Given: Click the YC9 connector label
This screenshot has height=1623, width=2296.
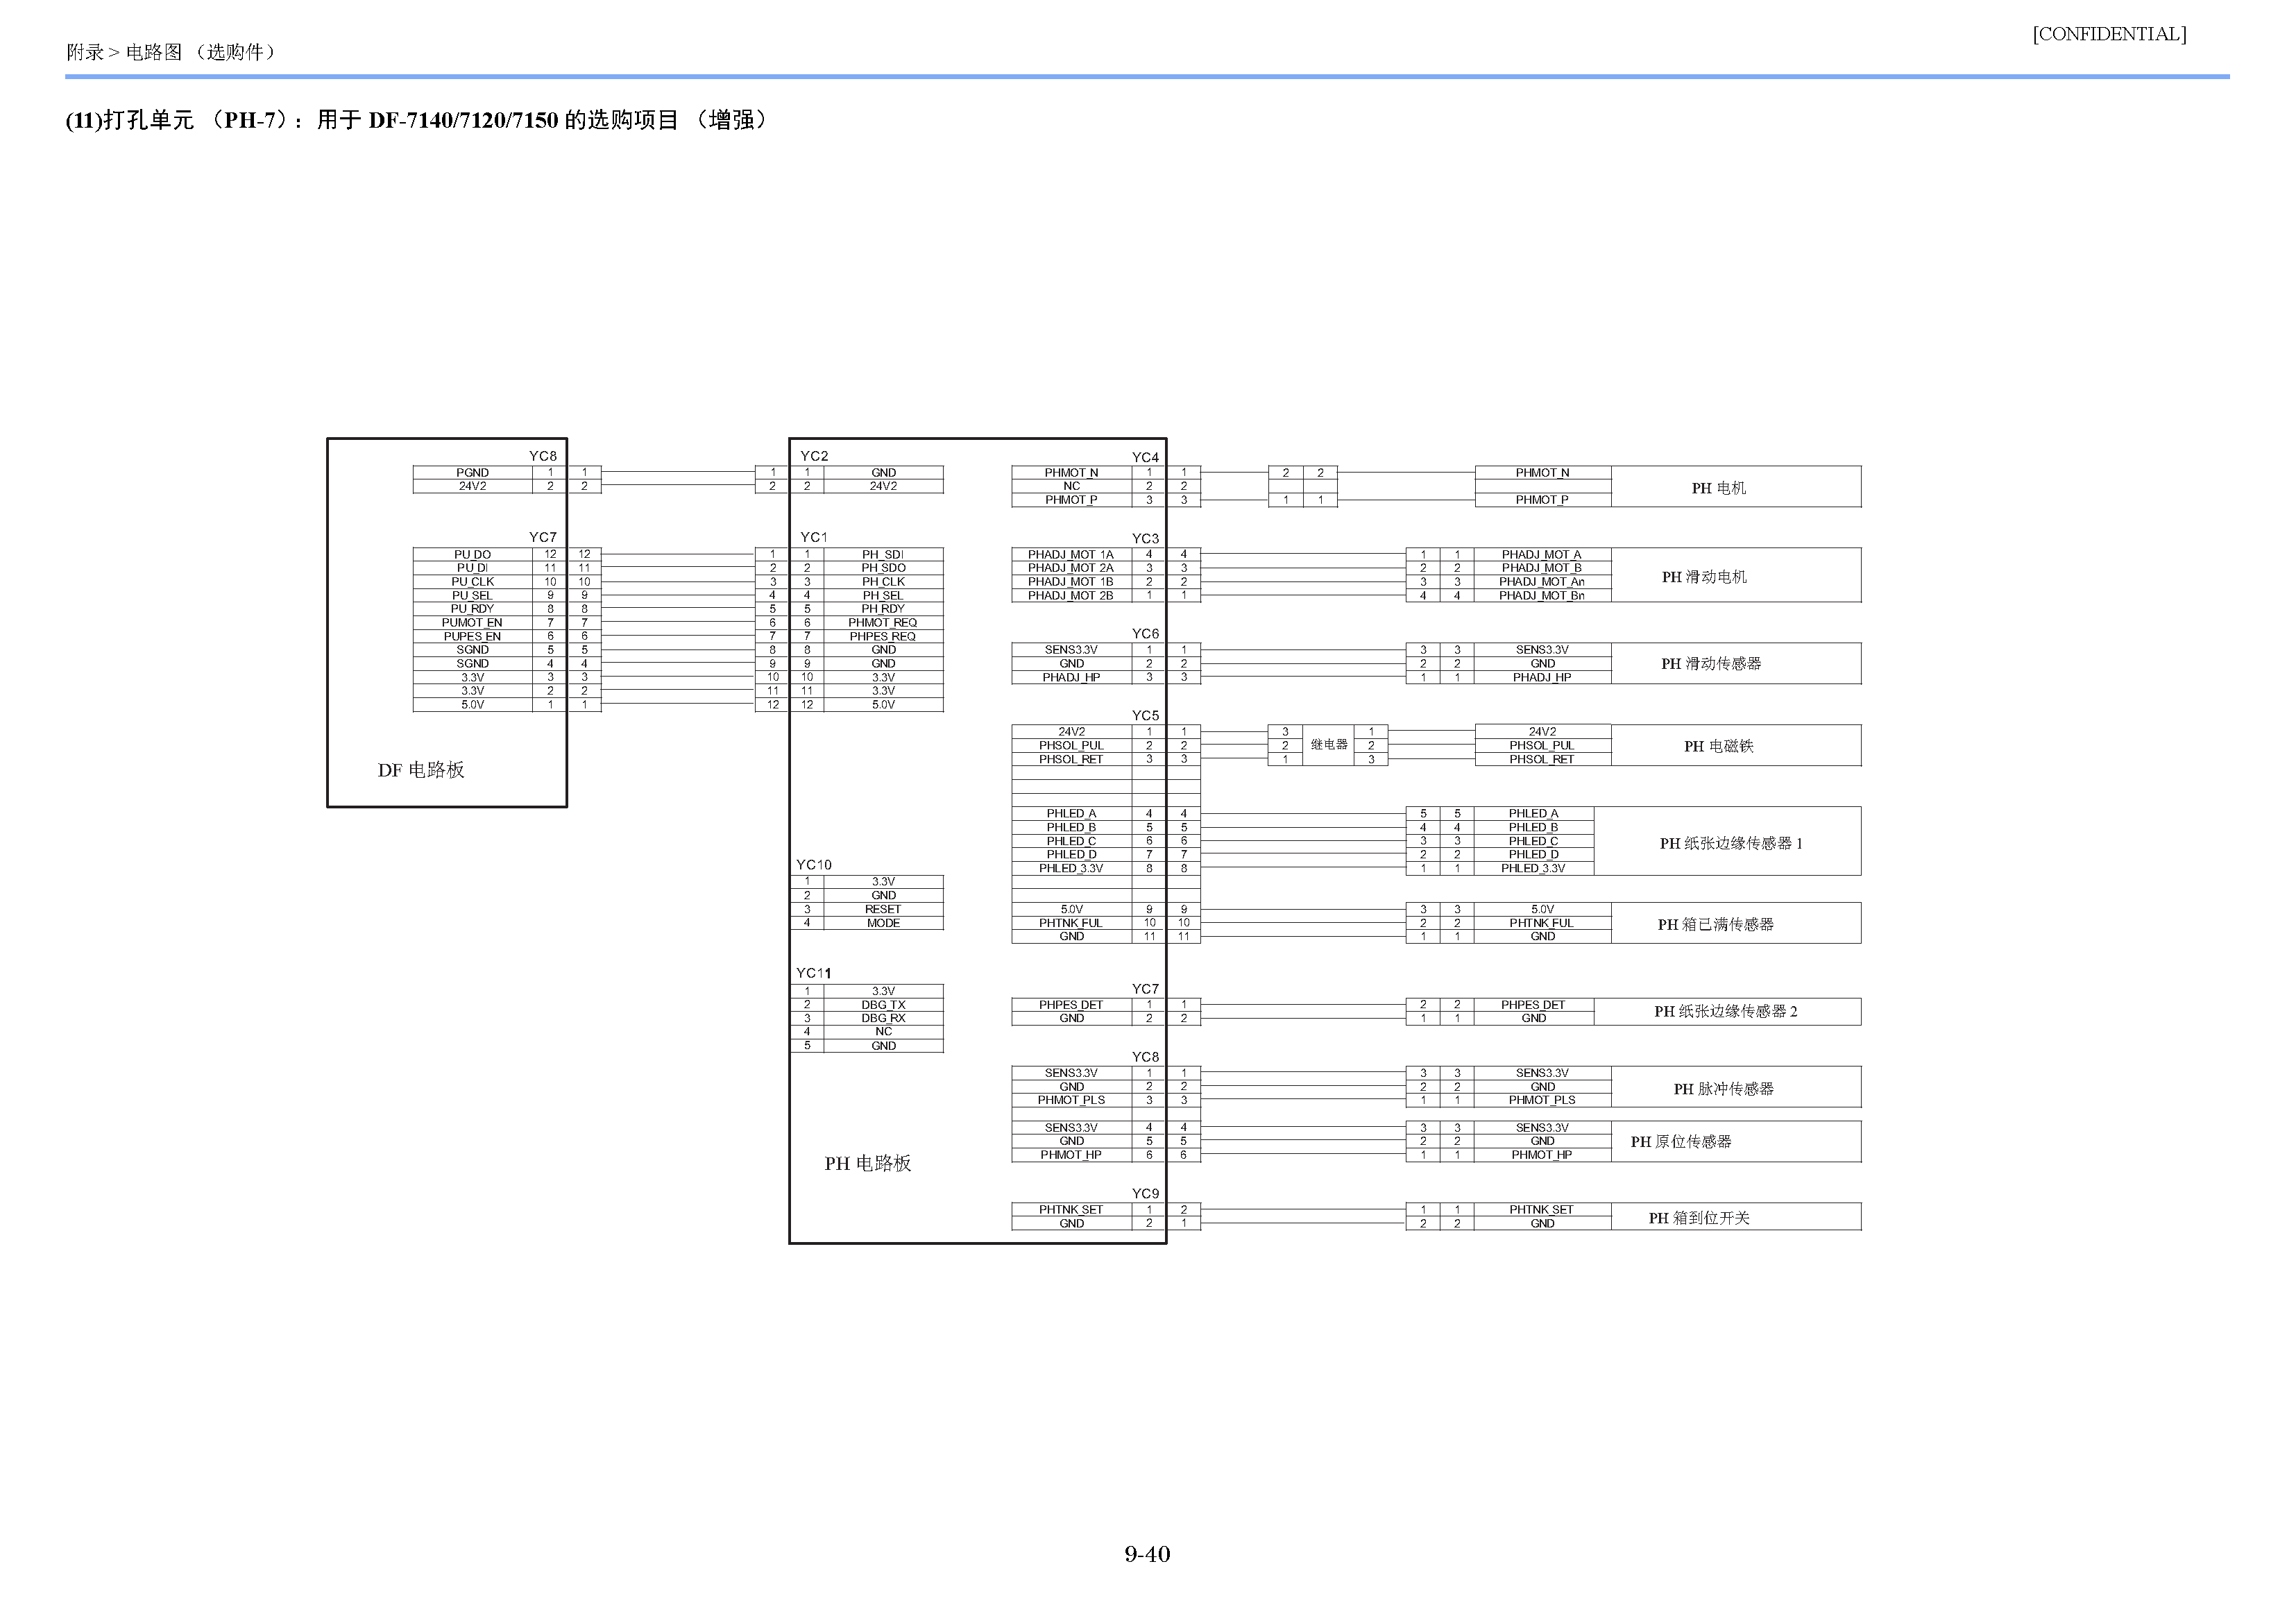Looking at the screenshot, I should [x=1146, y=1194].
